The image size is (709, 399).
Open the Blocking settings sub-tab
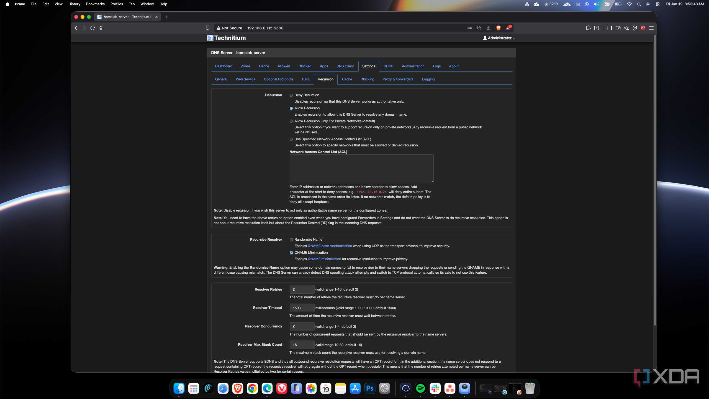tap(367, 79)
